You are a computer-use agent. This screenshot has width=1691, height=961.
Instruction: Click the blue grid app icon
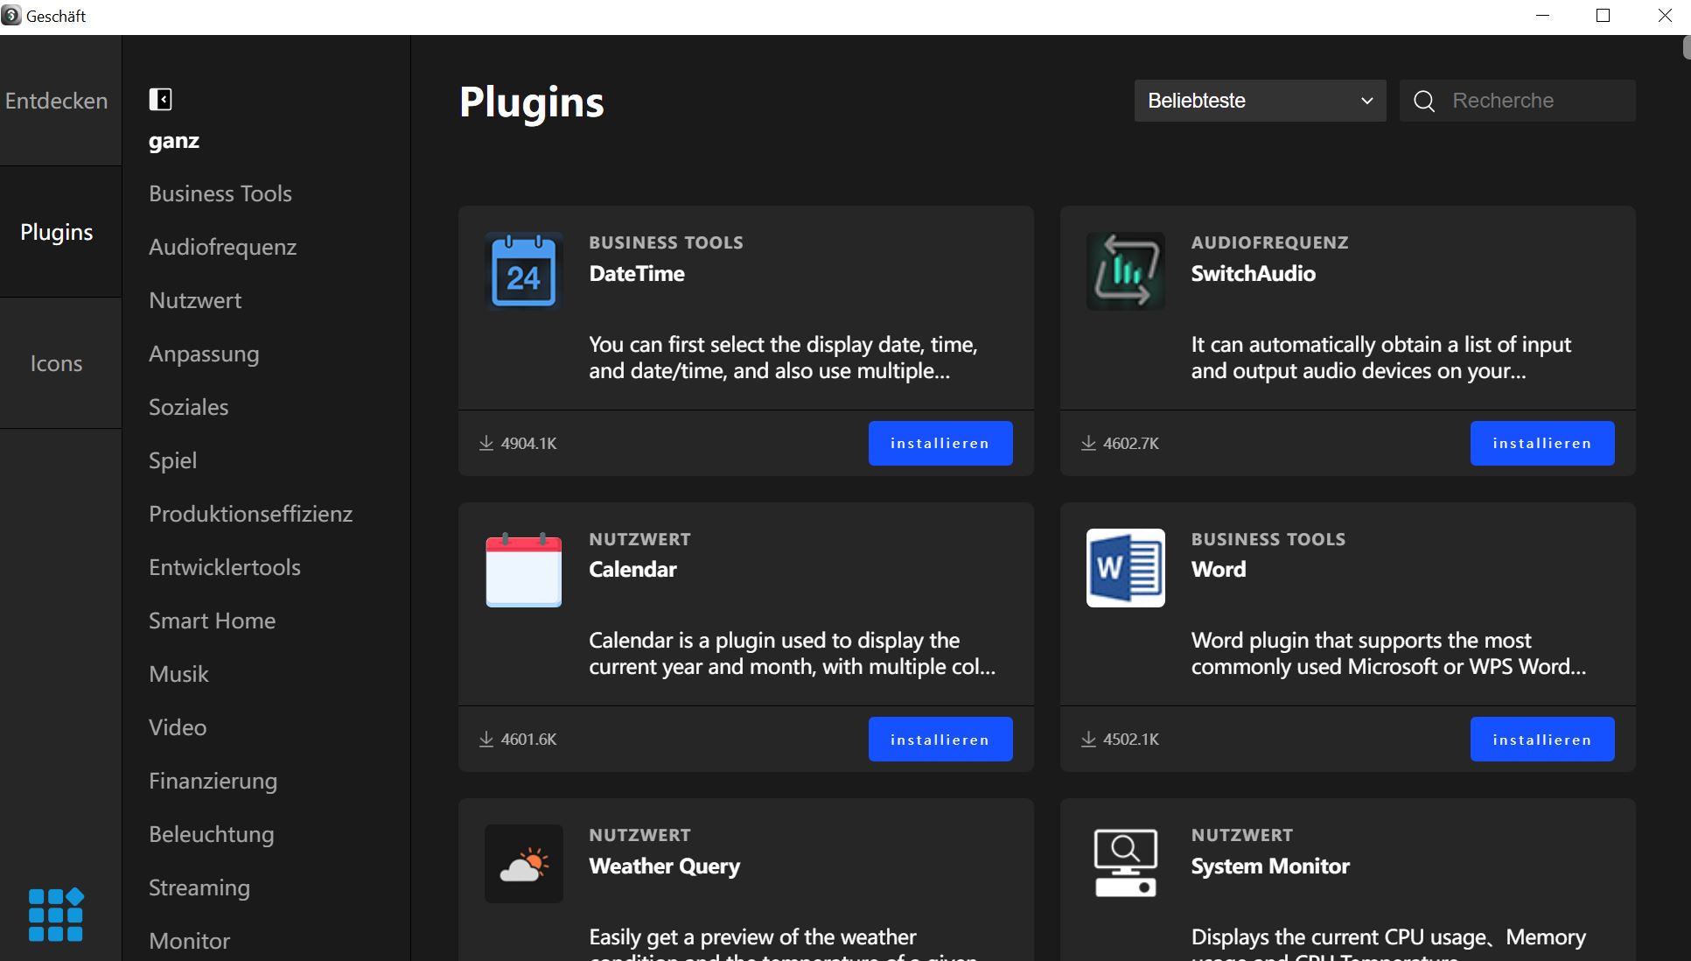point(56,915)
